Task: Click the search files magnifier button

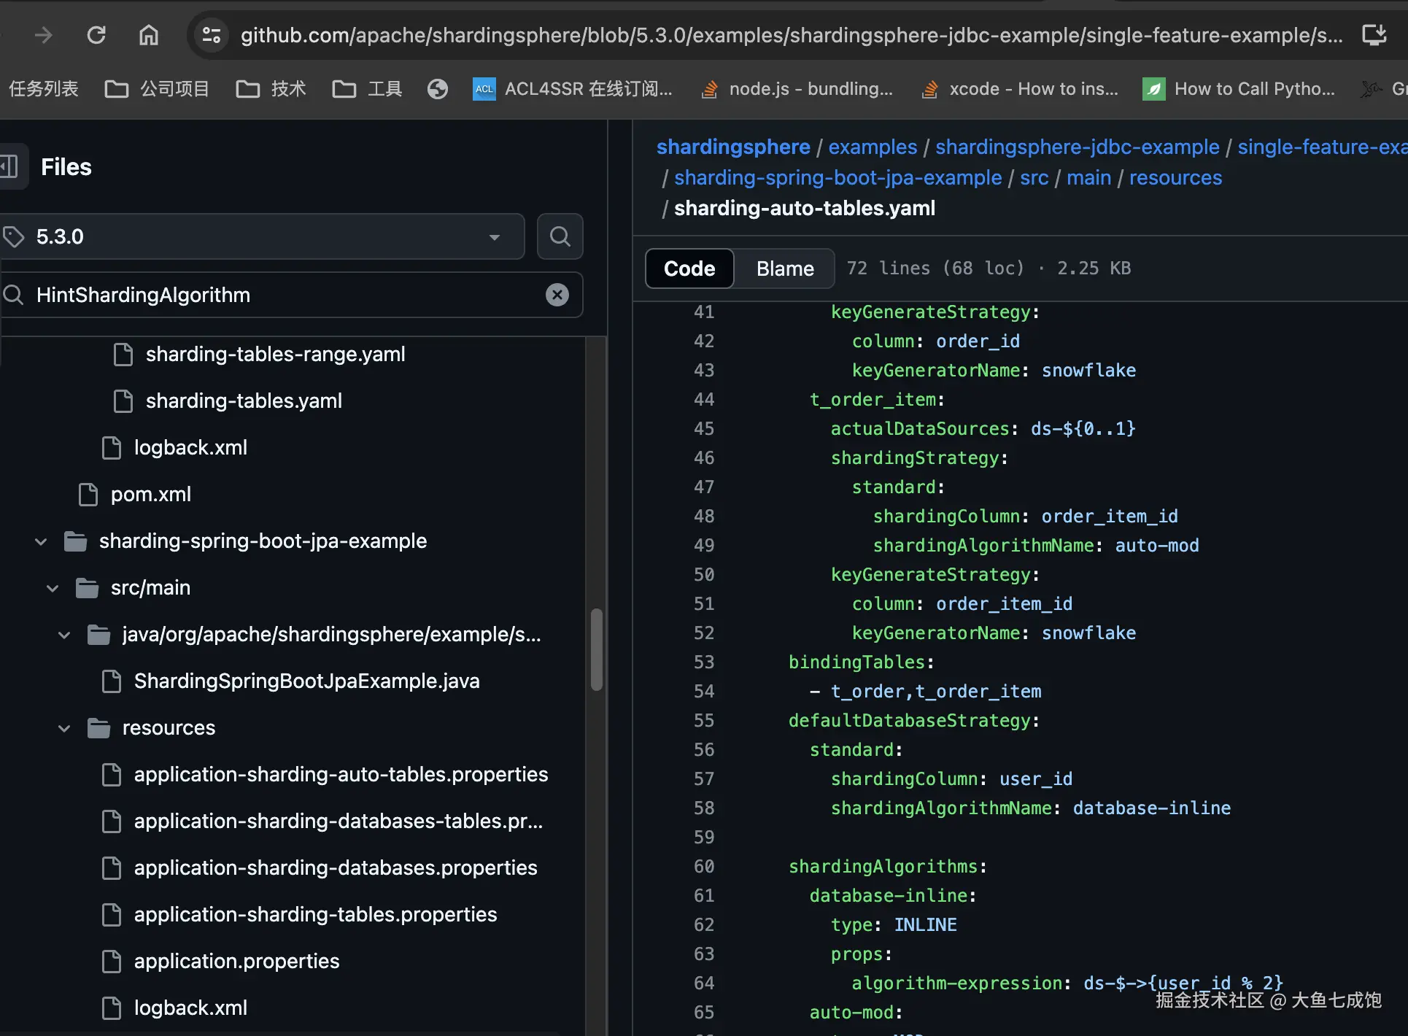Action: (x=560, y=236)
